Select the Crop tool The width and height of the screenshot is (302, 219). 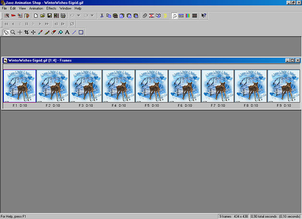coord(26,32)
